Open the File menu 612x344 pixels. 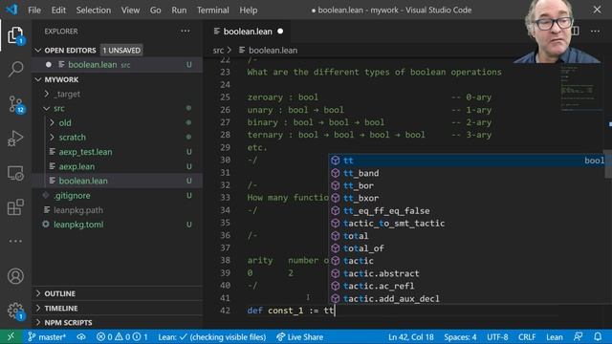tap(34, 11)
